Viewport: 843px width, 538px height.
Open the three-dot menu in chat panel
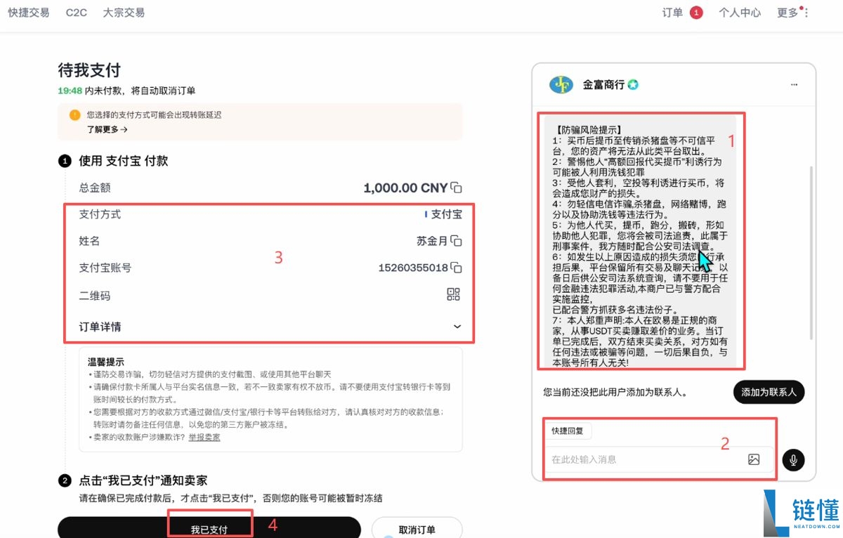point(795,84)
